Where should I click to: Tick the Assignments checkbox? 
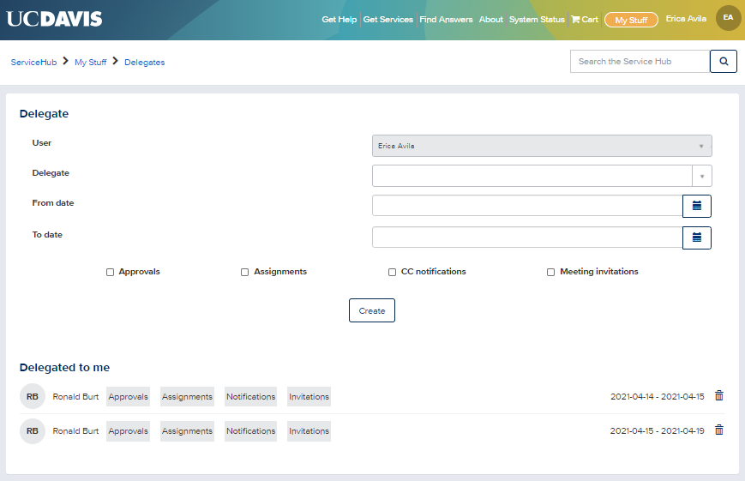(x=244, y=272)
